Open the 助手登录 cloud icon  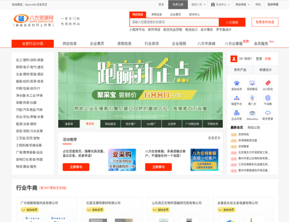click(268, 113)
